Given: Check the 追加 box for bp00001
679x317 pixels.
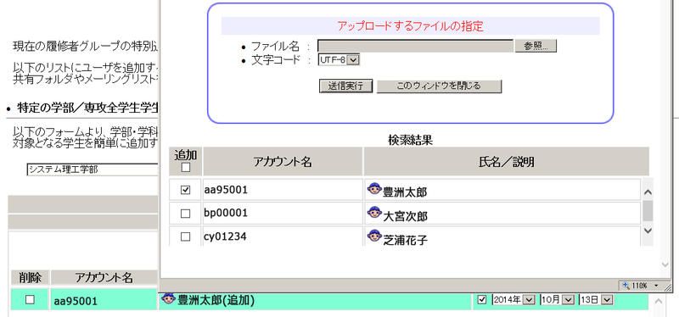Looking at the screenshot, I should (185, 214).
